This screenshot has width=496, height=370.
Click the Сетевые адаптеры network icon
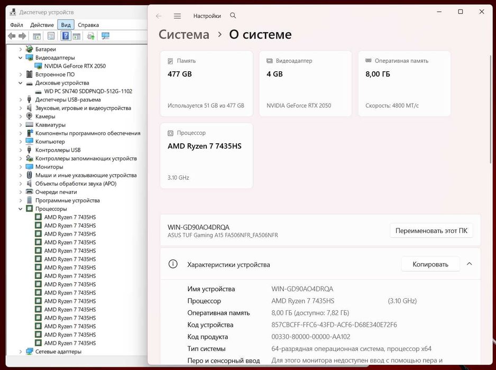tap(30, 351)
